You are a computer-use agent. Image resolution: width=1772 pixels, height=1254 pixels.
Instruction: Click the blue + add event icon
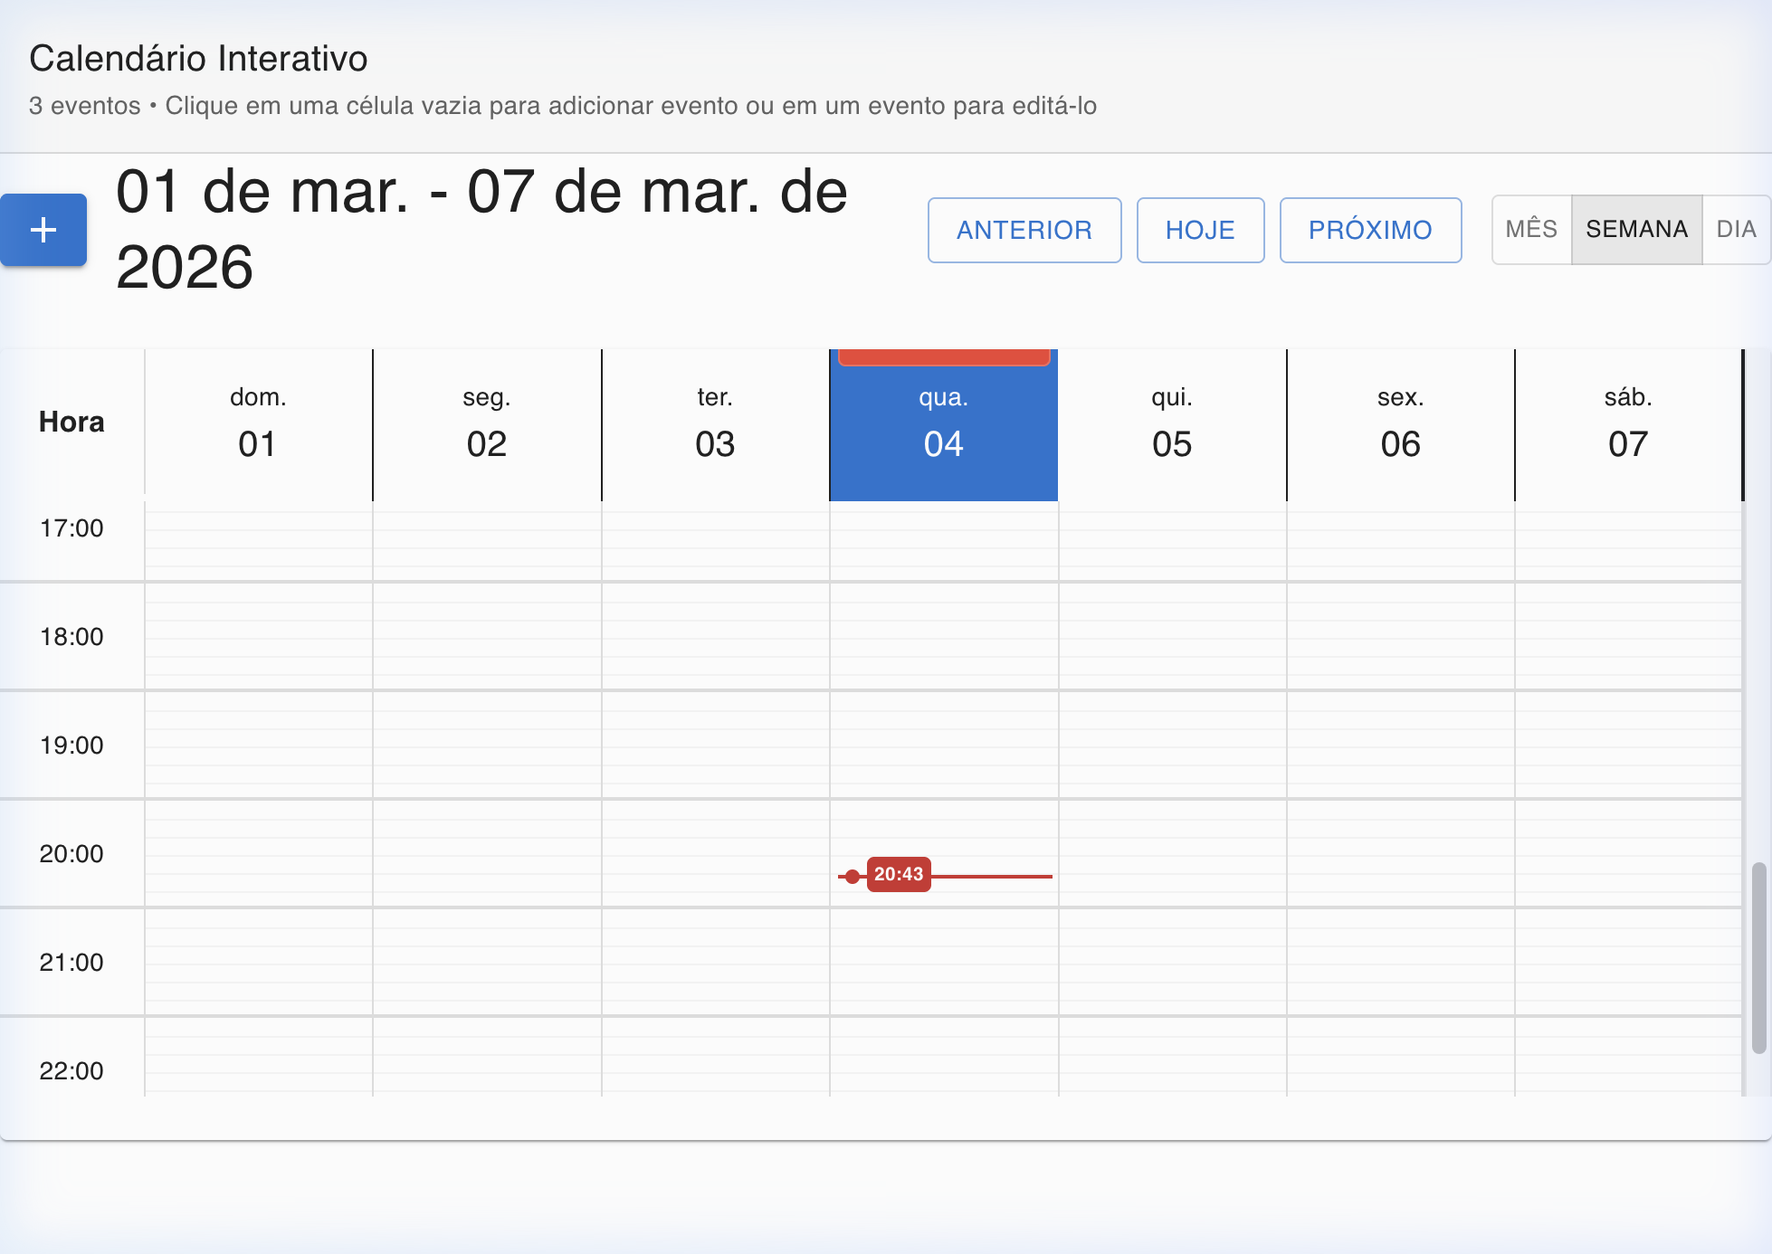point(43,230)
